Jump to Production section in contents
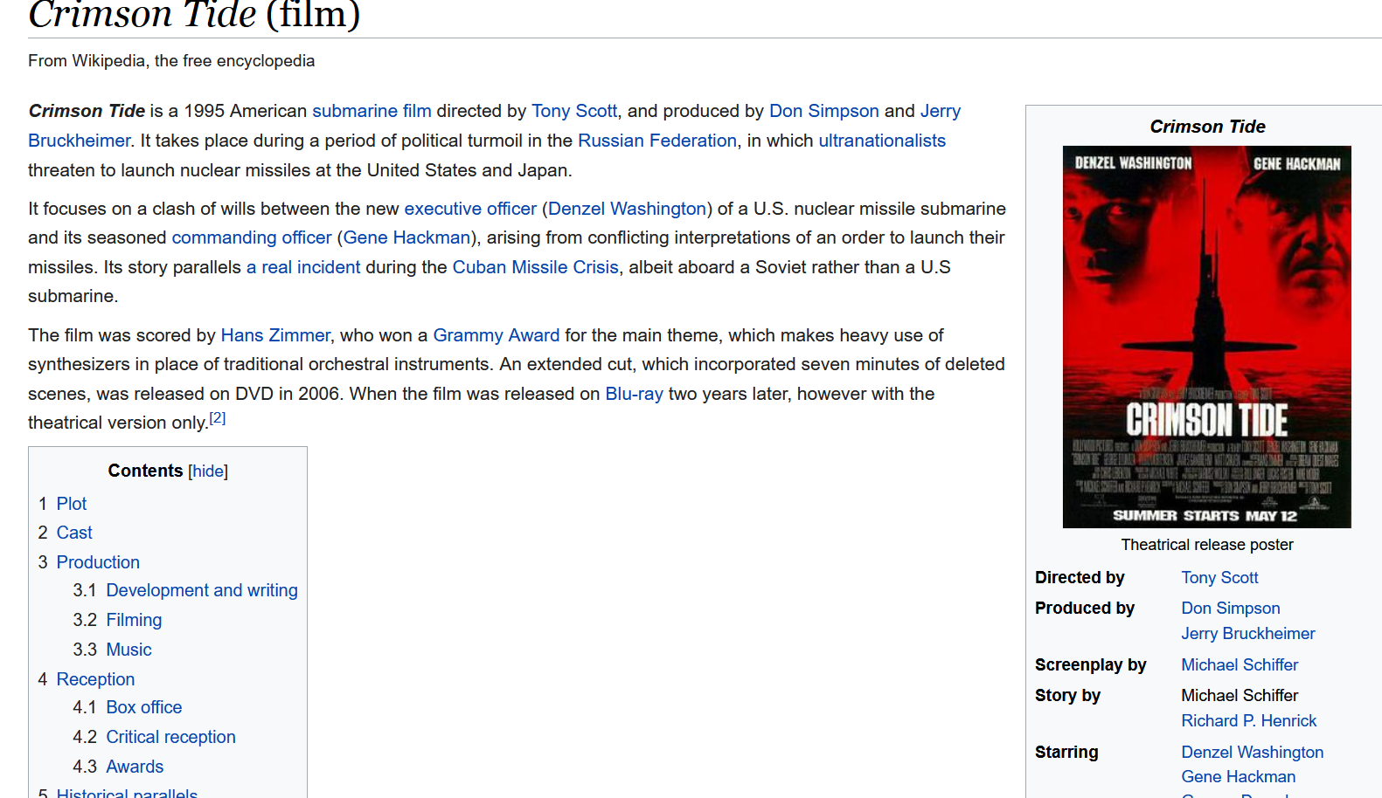Screen dimensions: 1382x798 click(x=98, y=562)
